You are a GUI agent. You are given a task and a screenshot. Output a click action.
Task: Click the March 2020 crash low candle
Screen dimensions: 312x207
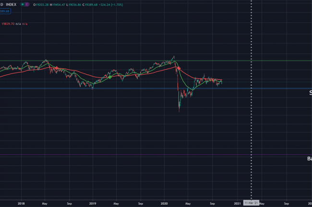[179, 111]
